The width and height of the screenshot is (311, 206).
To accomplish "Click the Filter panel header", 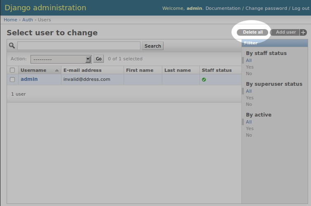I will pyautogui.click(x=275, y=43).
